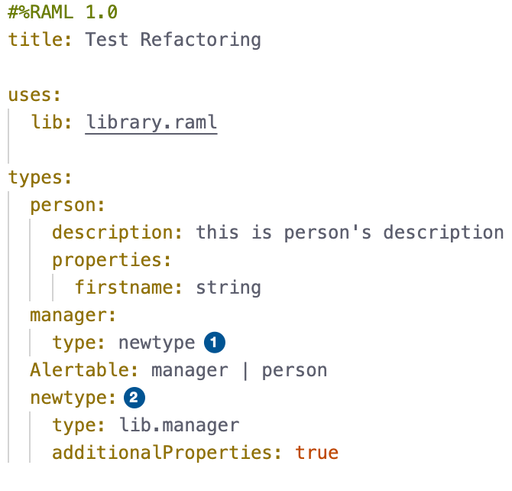Place cursor in Test Refactoring text

[173, 40]
